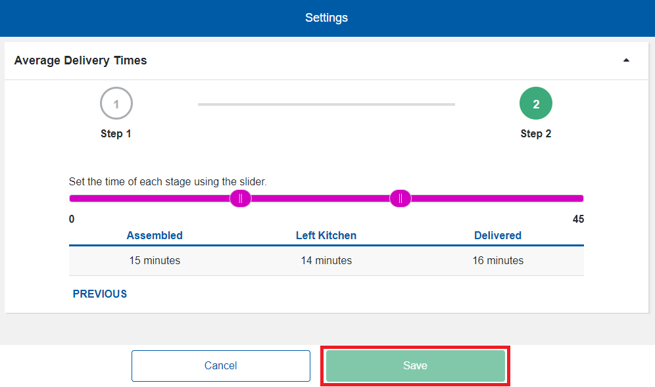Select the Assembled column header
This screenshot has height=387, width=655.
[x=155, y=235]
